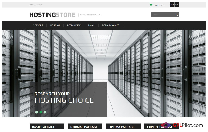
Task: Select the second green slider dot
Action: 41,112
